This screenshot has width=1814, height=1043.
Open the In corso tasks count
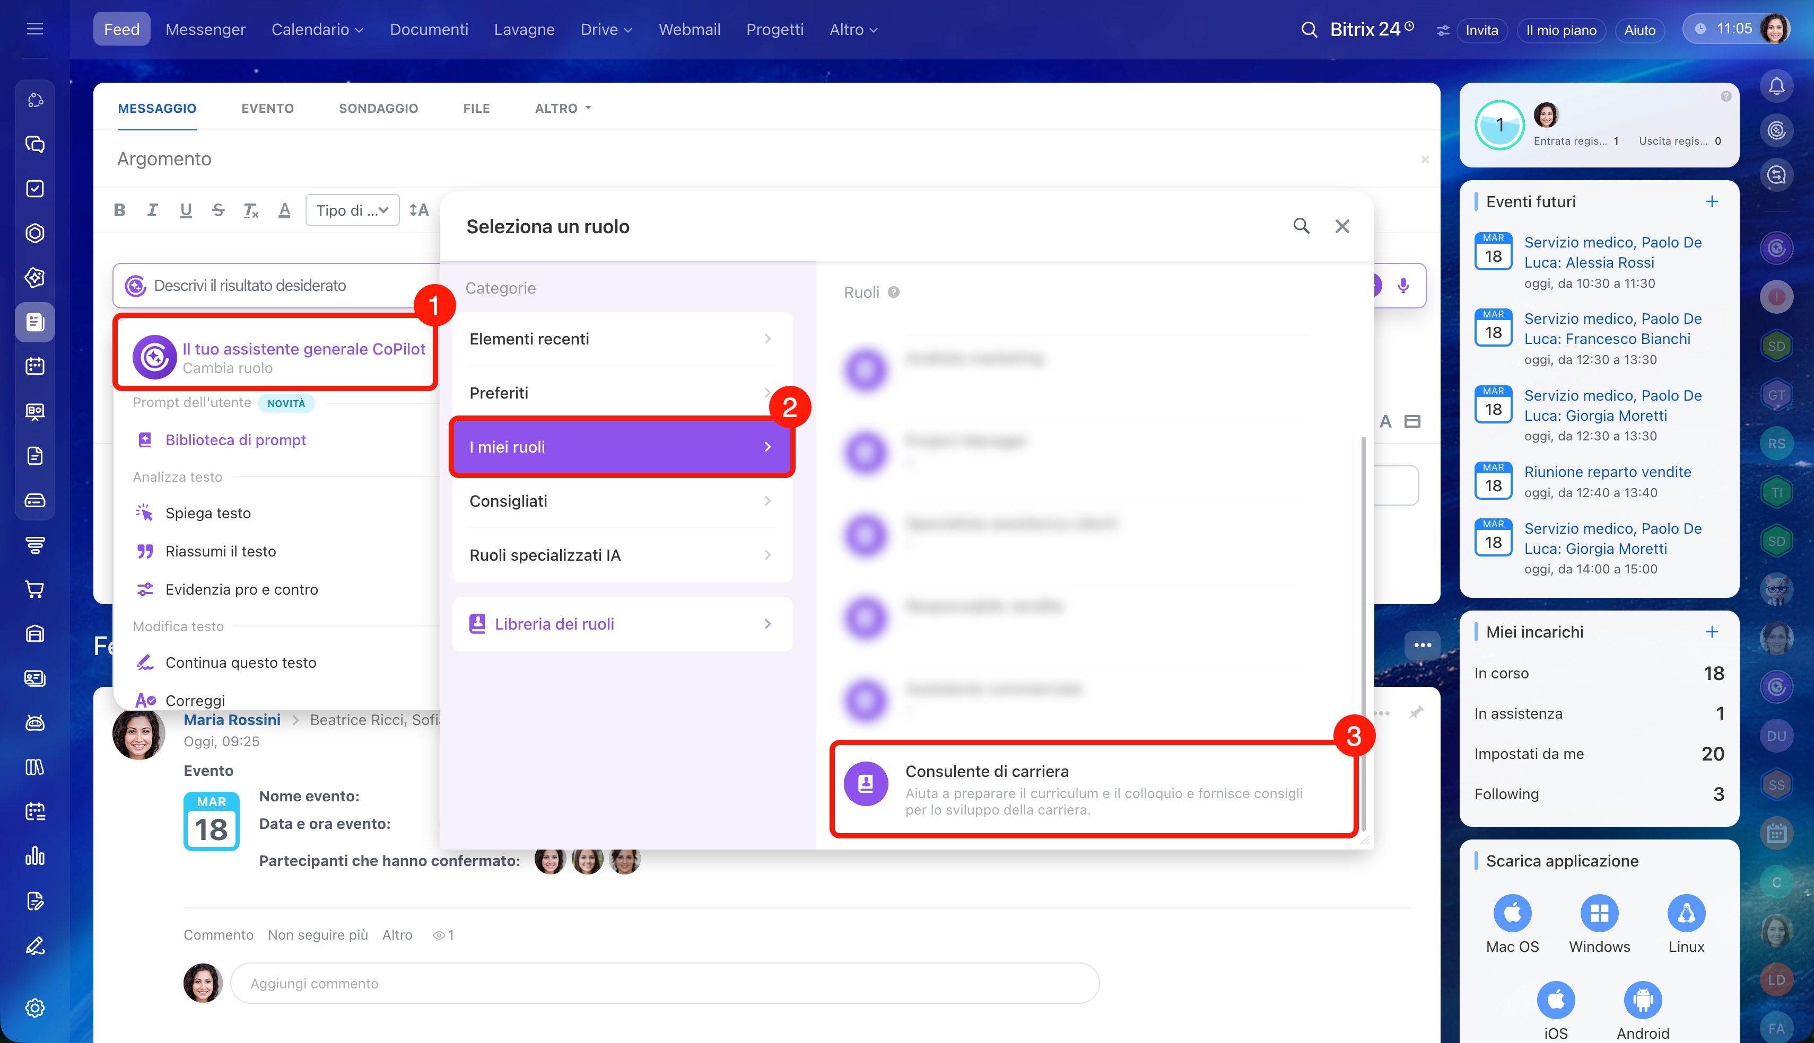tap(1714, 674)
